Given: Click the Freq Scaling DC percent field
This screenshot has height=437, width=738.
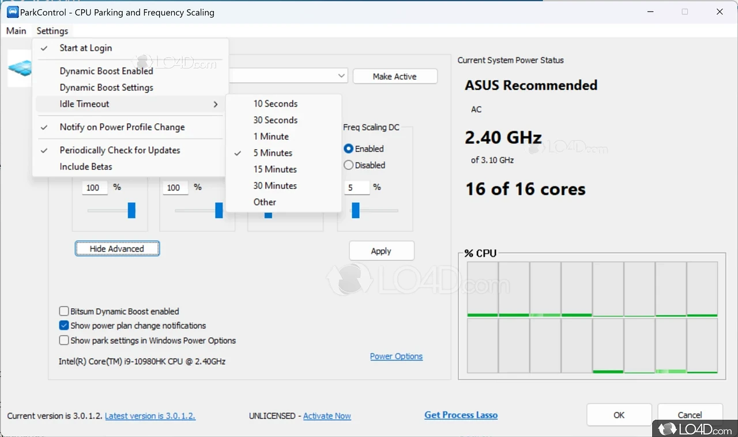Looking at the screenshot, I should pyautogui.click(x=357, y=188).
